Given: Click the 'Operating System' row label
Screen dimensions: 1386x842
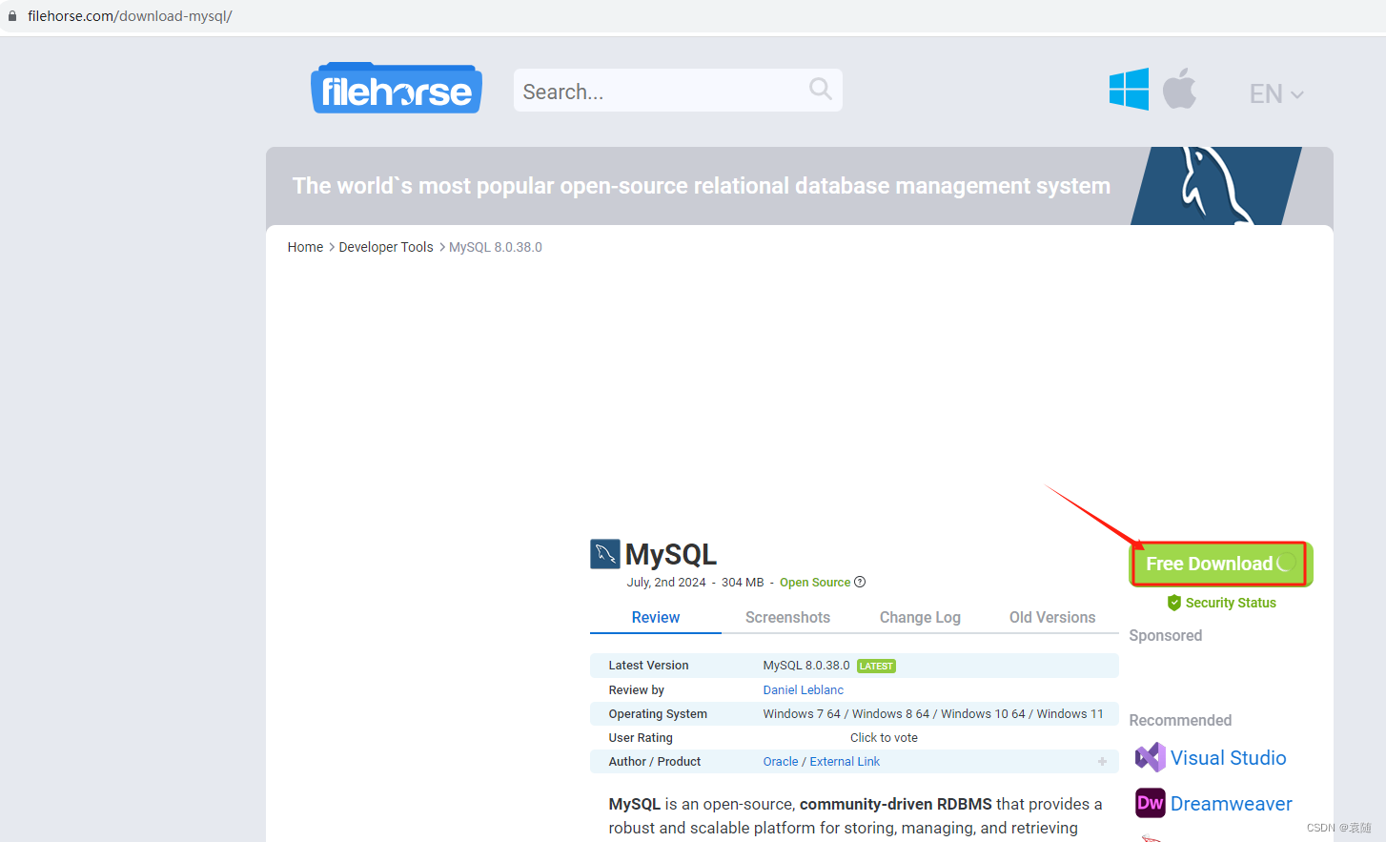Looking at the screenshot, I should click(658, 714).
